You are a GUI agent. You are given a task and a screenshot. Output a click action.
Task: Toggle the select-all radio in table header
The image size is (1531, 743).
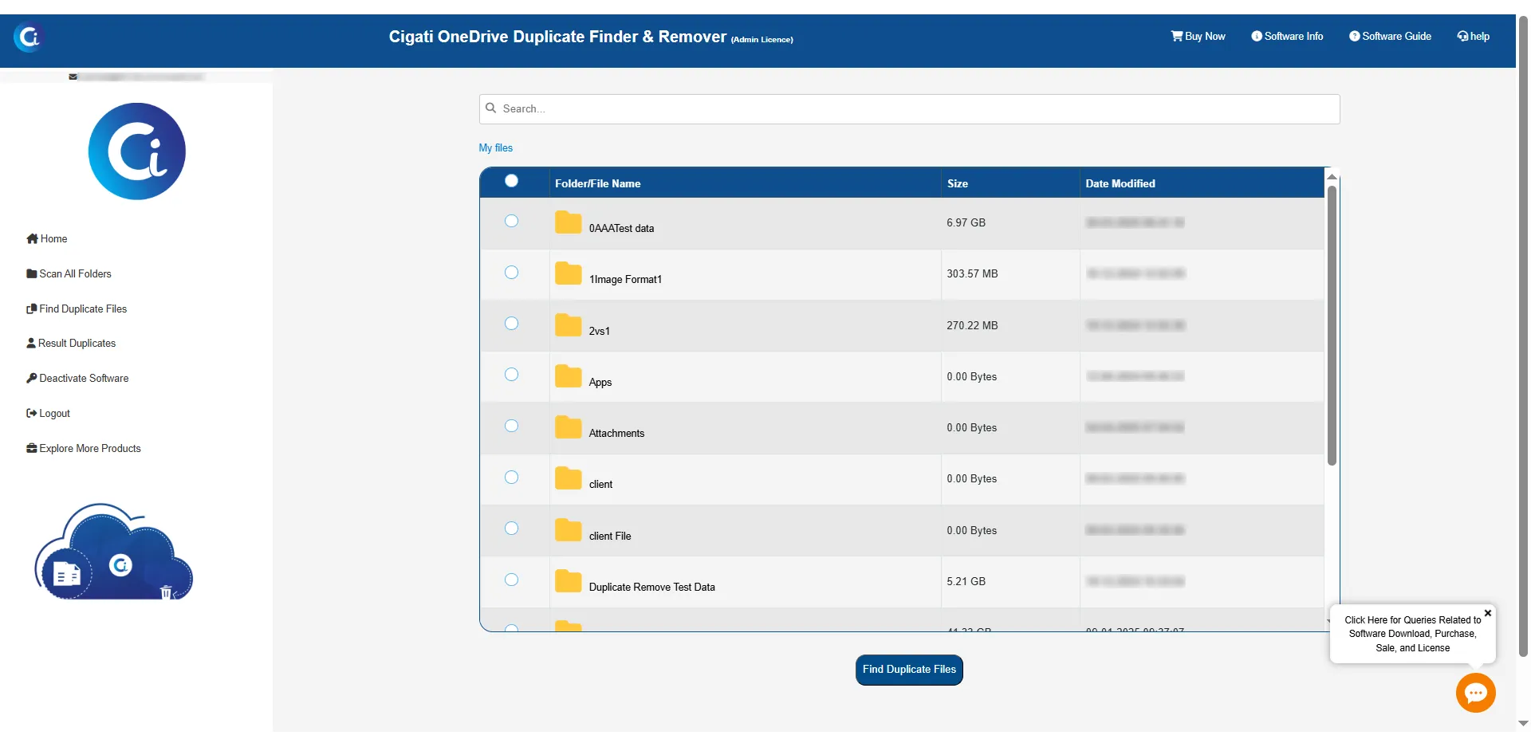(x=512, y=181)
